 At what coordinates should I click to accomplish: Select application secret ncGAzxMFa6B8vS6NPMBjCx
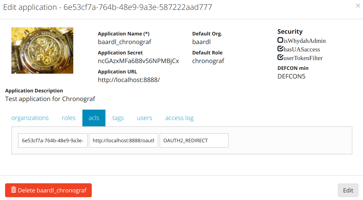point(138,61)
